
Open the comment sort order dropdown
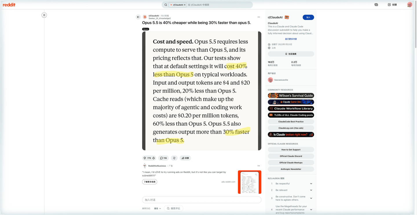click(x=158, y=208)
